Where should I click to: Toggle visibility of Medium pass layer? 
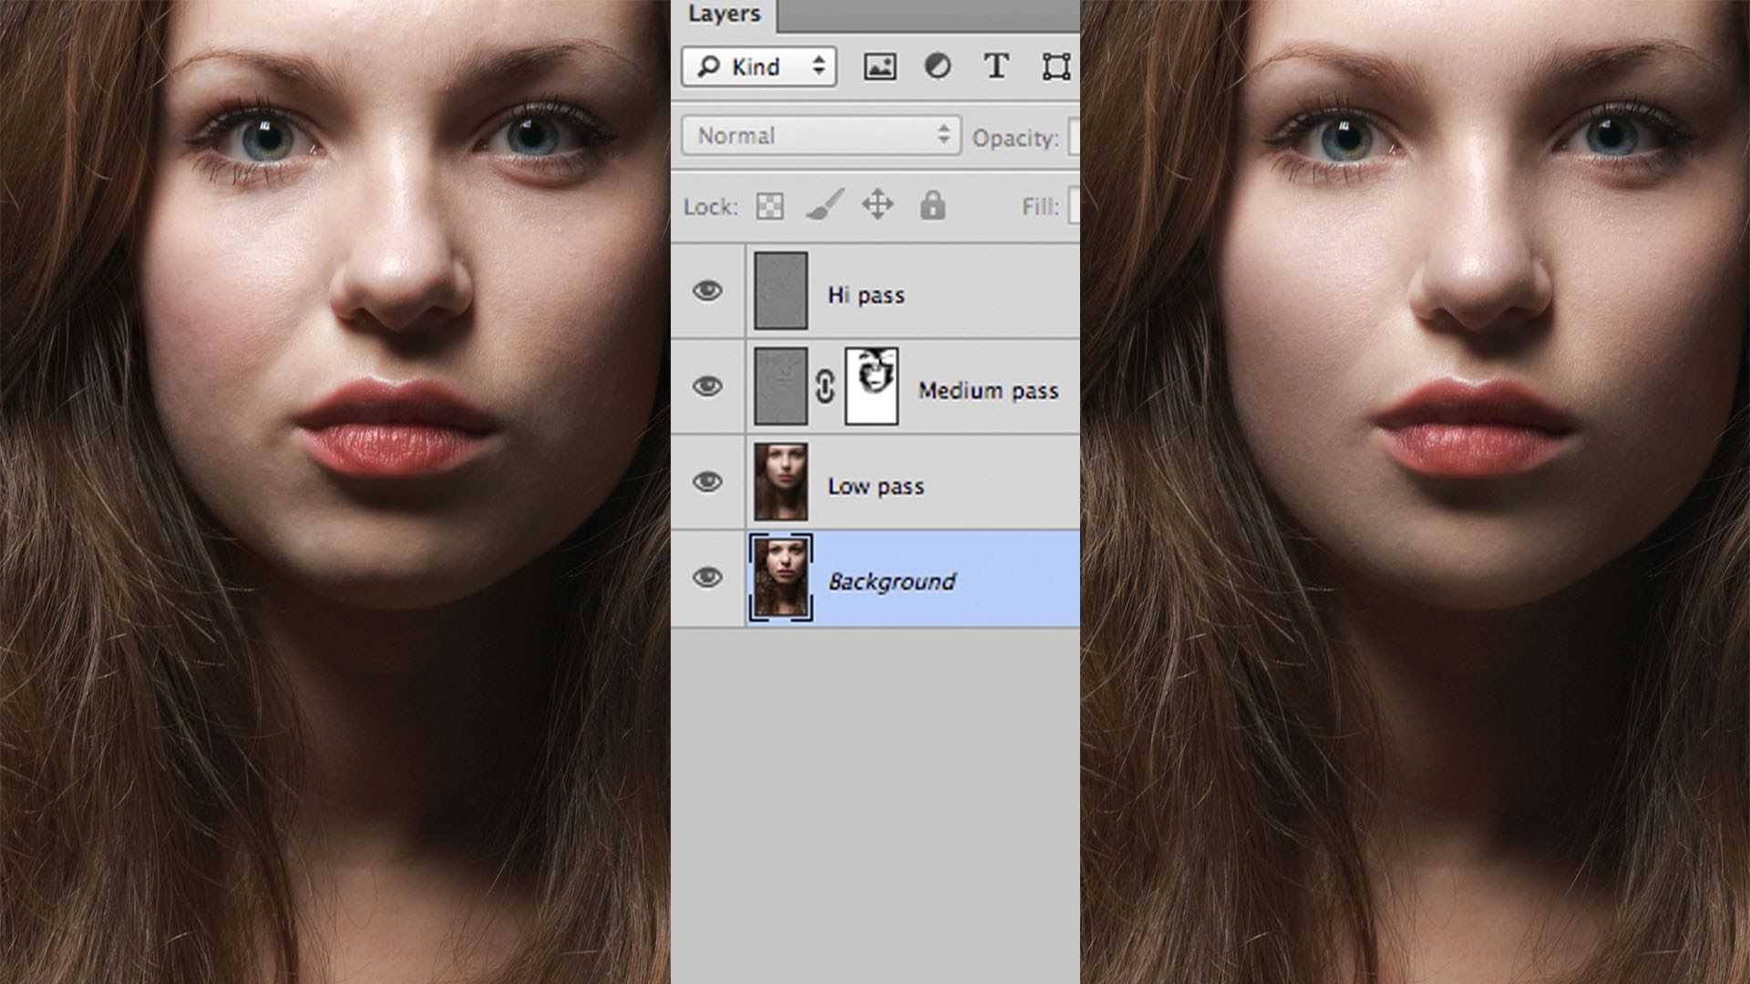(x=705, y=385)
